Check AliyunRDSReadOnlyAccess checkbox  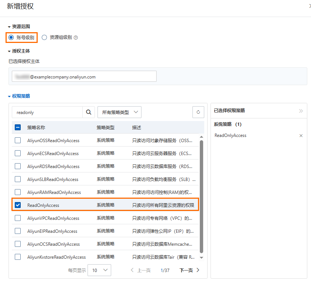pos(18,166)
